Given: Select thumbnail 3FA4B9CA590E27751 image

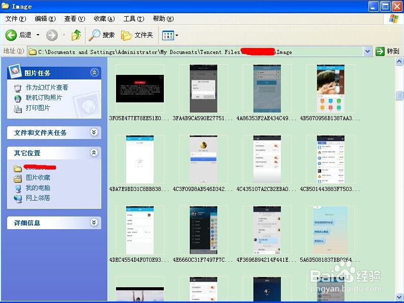Looking at the screenshot, I should coord(204,89).
